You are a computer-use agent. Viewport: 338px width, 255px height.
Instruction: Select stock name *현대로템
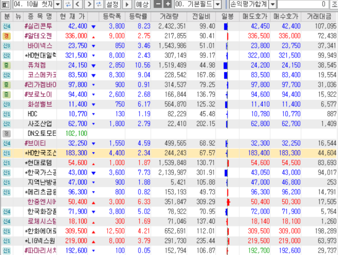point(38,163)
